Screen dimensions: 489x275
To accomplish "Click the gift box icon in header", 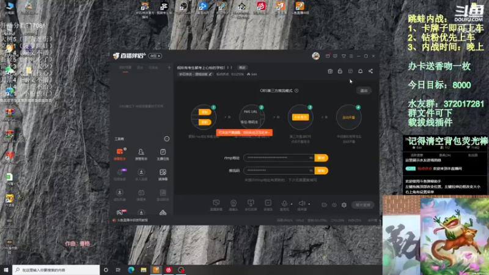I will pyautogui.click(x=330, y=71).
